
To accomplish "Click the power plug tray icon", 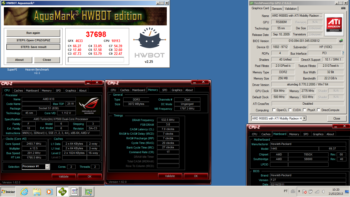I will [x=311, y=191].
